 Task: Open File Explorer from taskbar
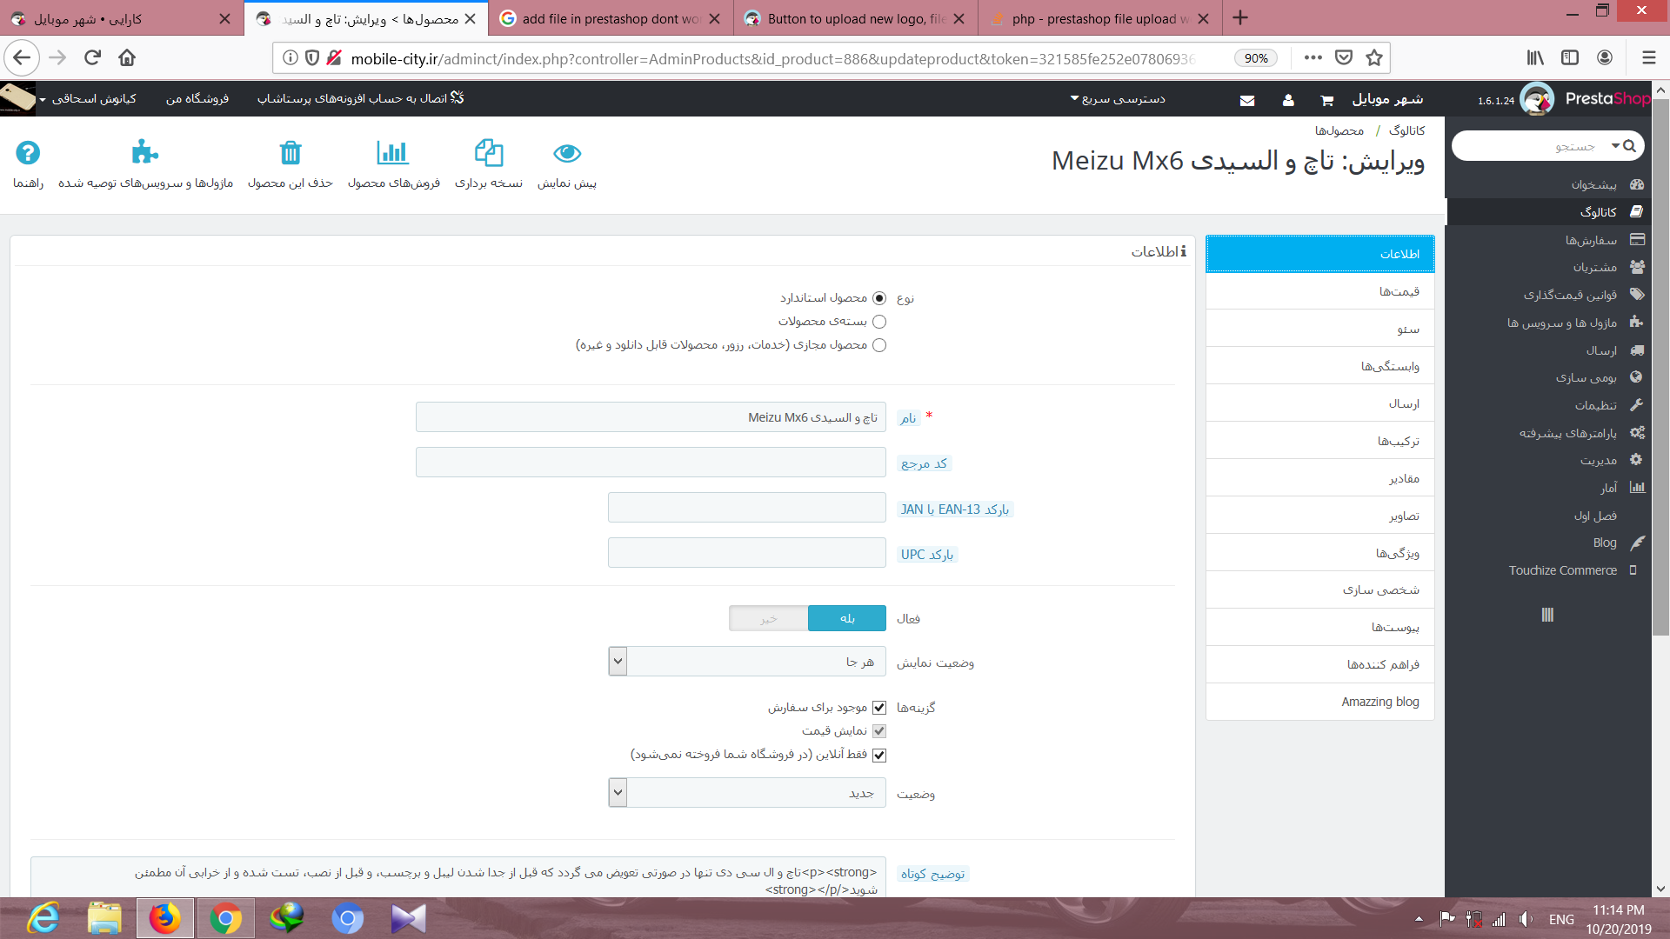click(x=104, y=918)
